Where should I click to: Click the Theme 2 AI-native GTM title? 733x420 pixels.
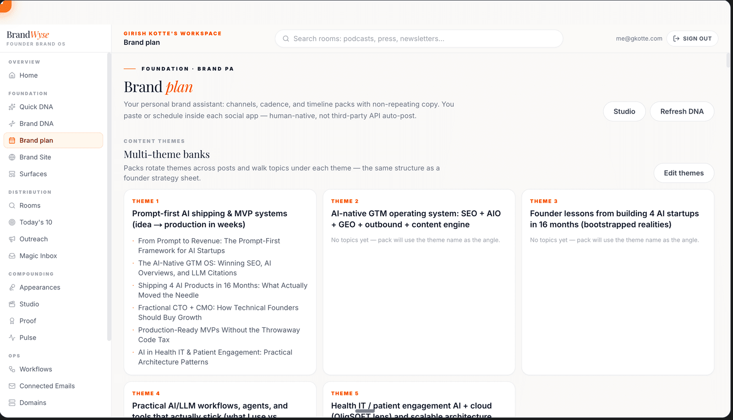pyautogui.click(x=416, y=219)
